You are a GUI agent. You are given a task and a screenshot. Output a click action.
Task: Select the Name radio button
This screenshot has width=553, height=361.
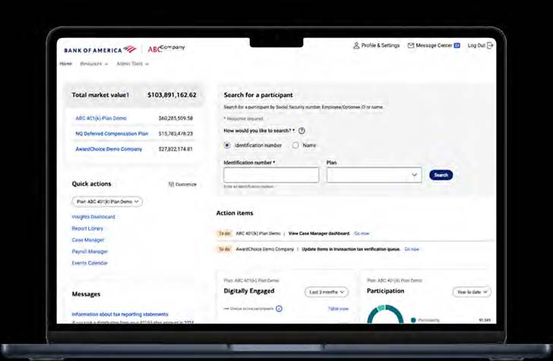295,145
